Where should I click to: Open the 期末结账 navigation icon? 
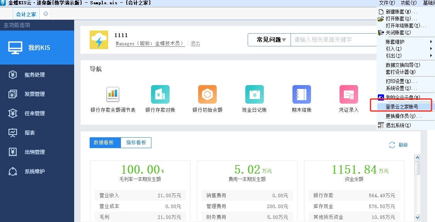point(302,94)
